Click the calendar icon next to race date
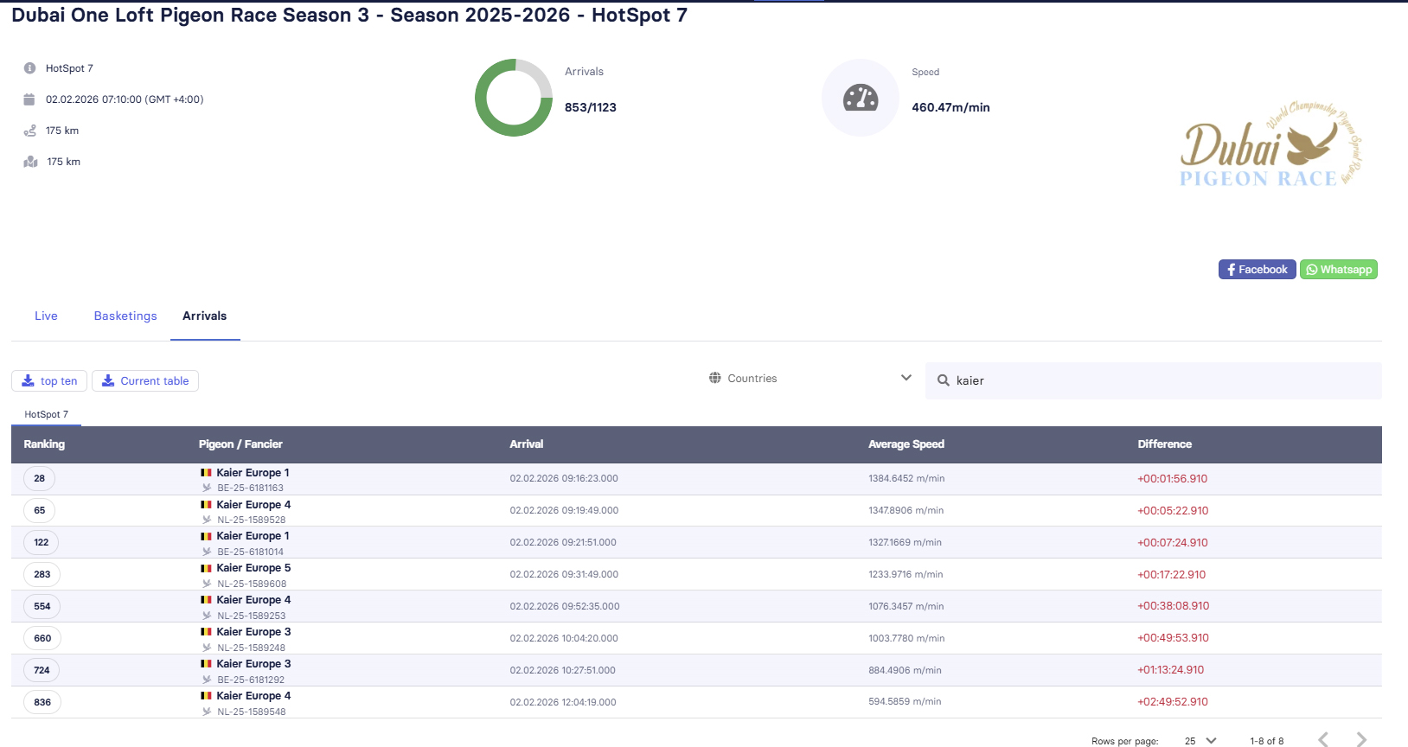 pos(29,99)
